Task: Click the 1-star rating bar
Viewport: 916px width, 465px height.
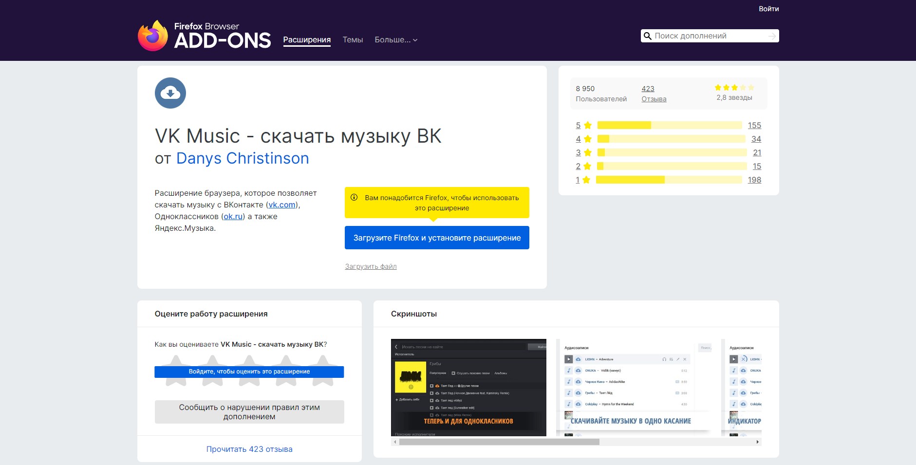Action: pyautogui.click(x=669, y=180)
